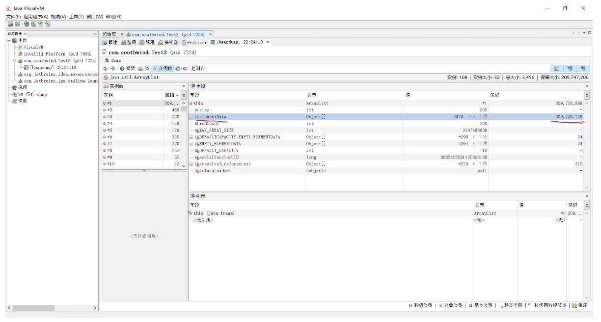Expand the elementData field row

tap(191, 117)
